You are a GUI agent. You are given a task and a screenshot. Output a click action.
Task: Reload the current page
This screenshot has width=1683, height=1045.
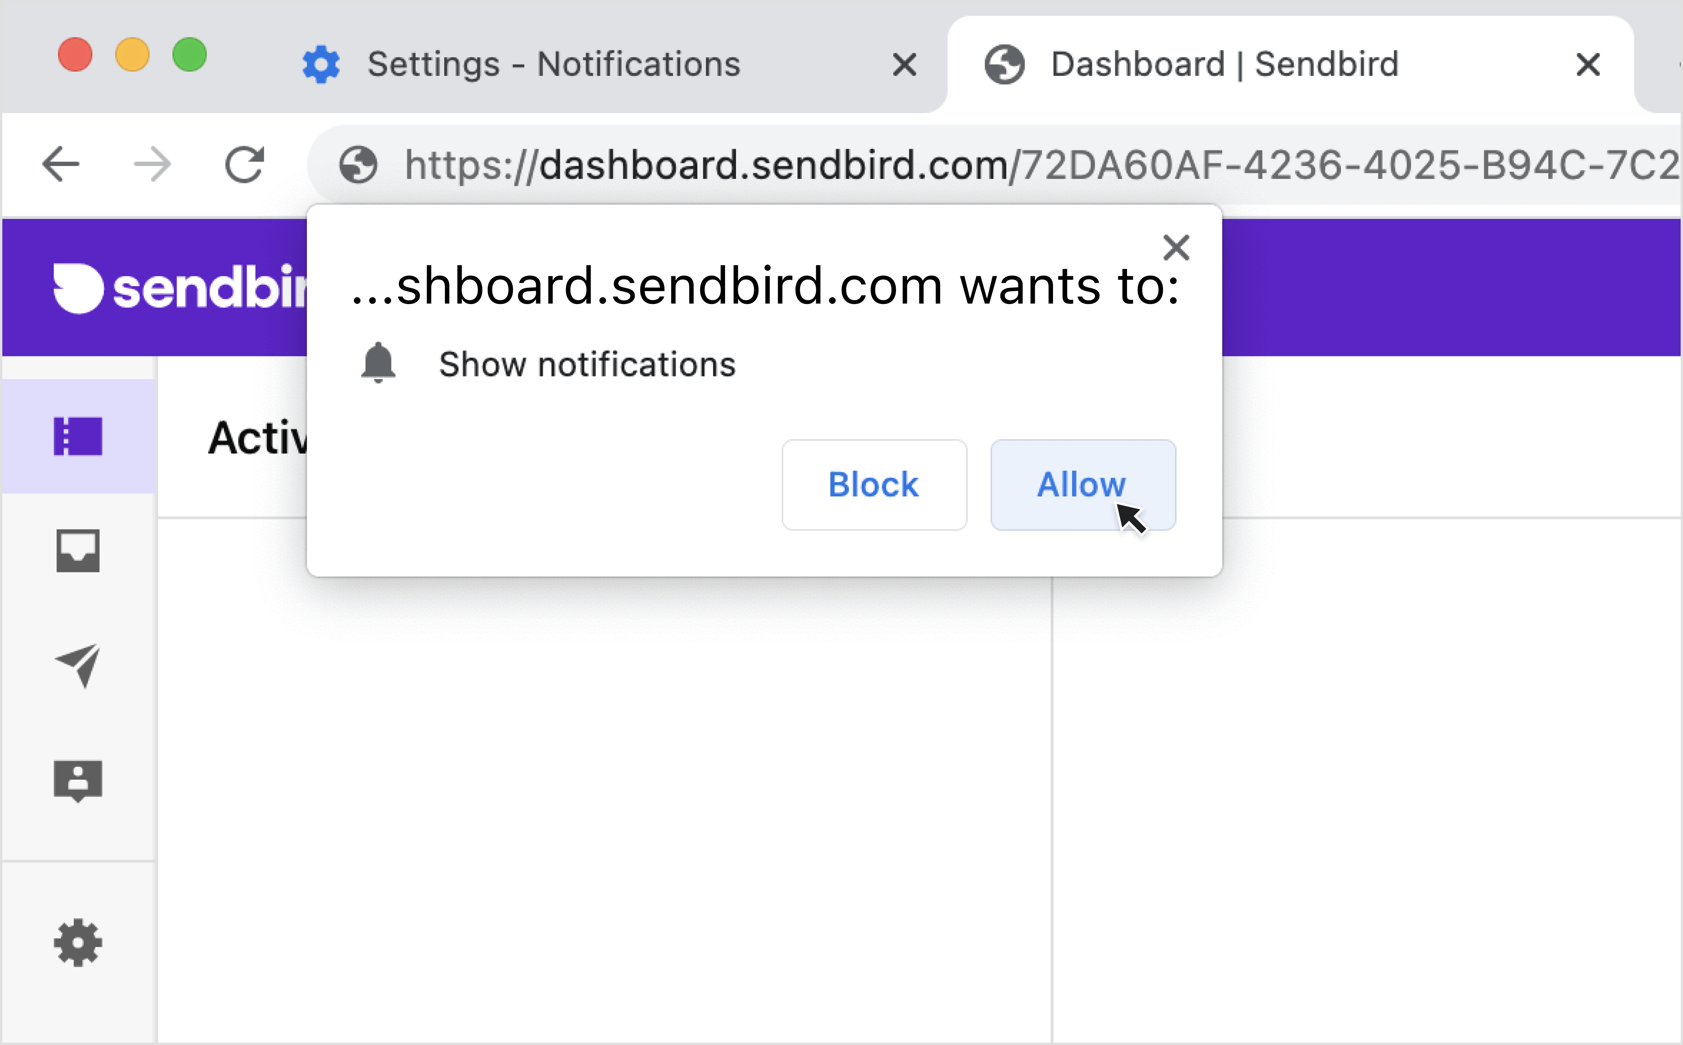[x=245, y=164]
